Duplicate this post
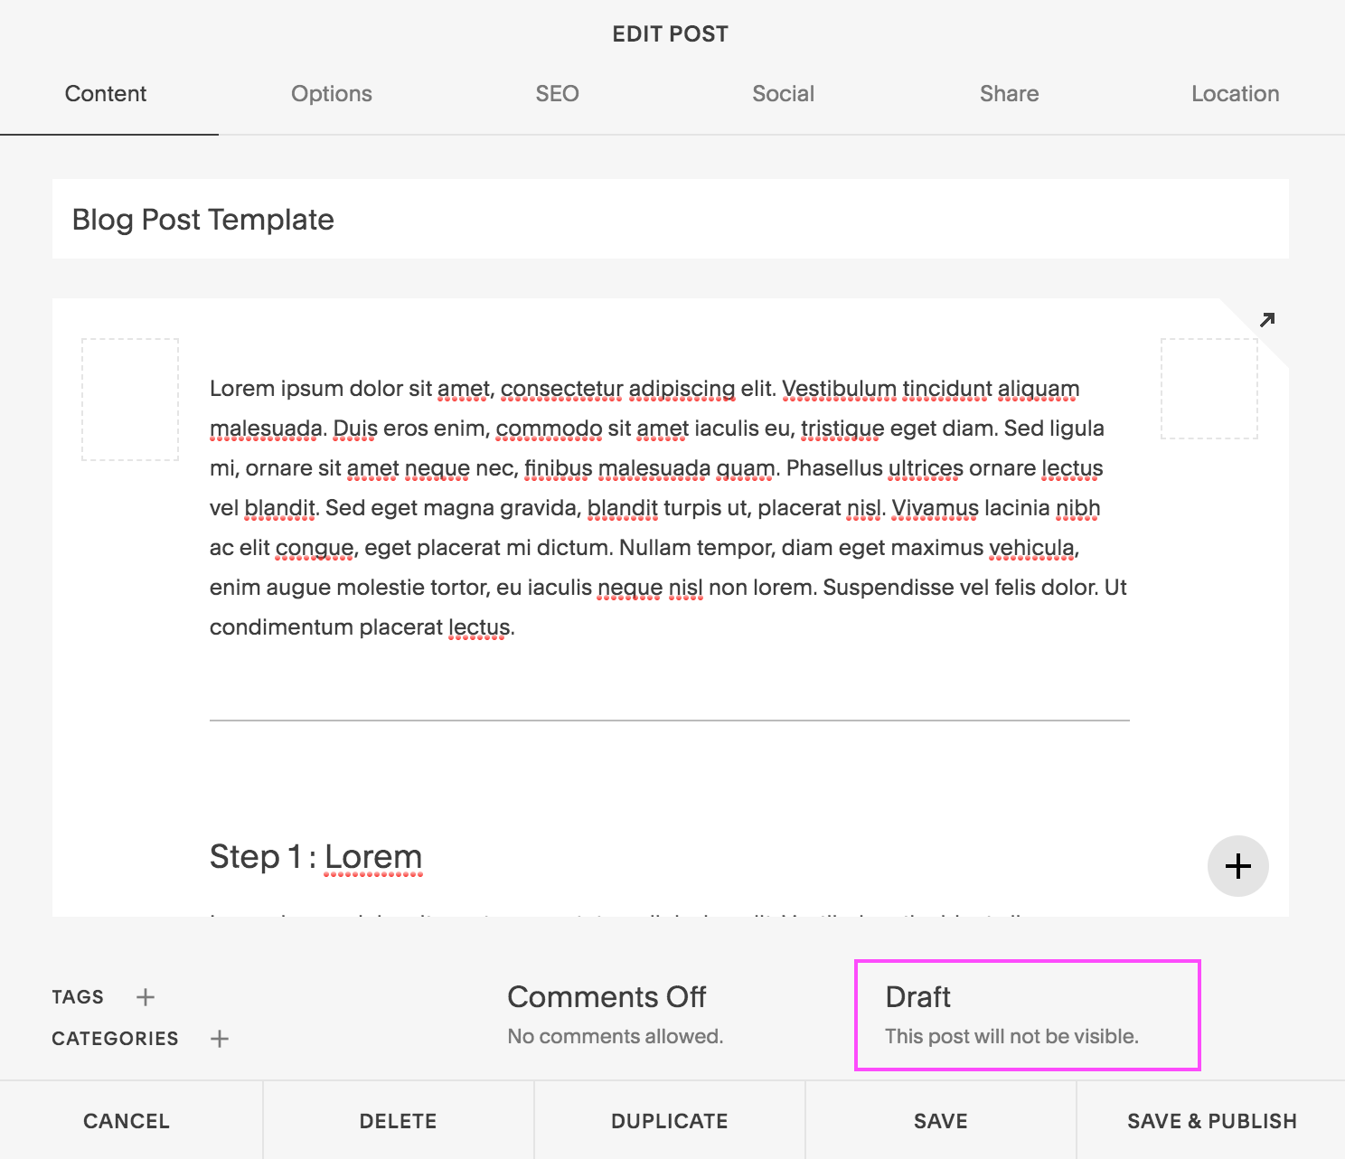Image resolution: width=1345 pixels, height=1159 pixels. (x=669, y=1120)
